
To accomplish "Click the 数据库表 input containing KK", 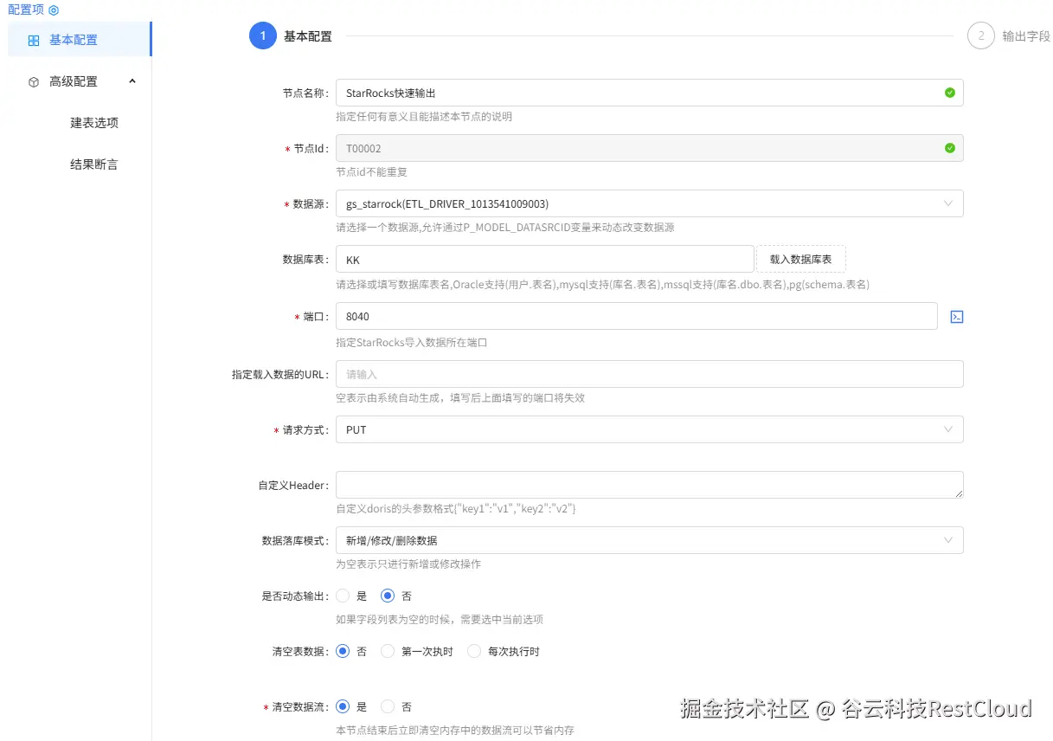I will coord(545,259).
